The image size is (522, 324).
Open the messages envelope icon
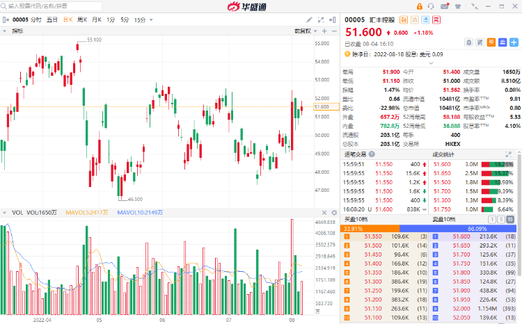(x=445, y=6)
